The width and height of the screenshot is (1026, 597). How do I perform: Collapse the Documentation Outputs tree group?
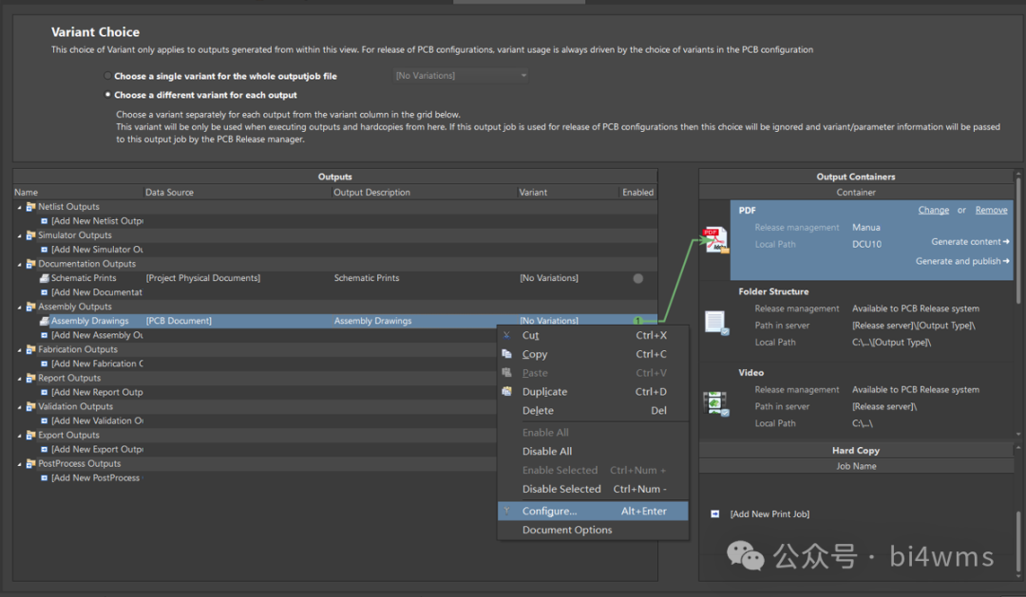(x=19, y=264)
